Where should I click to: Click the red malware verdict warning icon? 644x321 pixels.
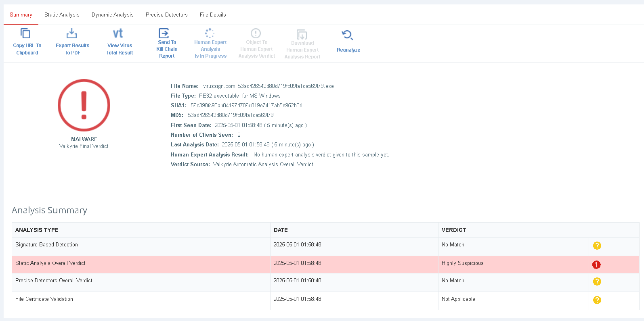coord(84,105)
